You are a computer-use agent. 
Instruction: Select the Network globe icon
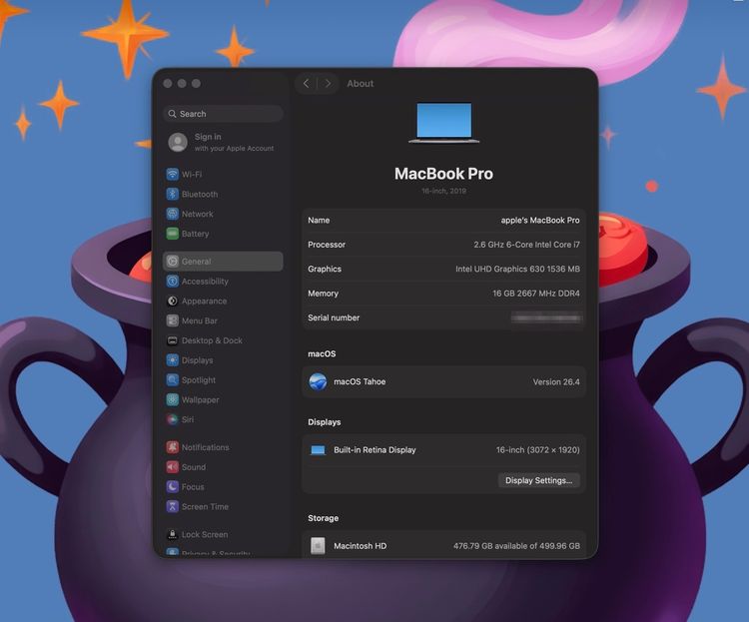173,214
